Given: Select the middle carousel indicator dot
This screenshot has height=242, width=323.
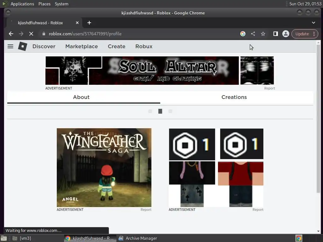Looking at the screenshot, I should tap(160, 111).
